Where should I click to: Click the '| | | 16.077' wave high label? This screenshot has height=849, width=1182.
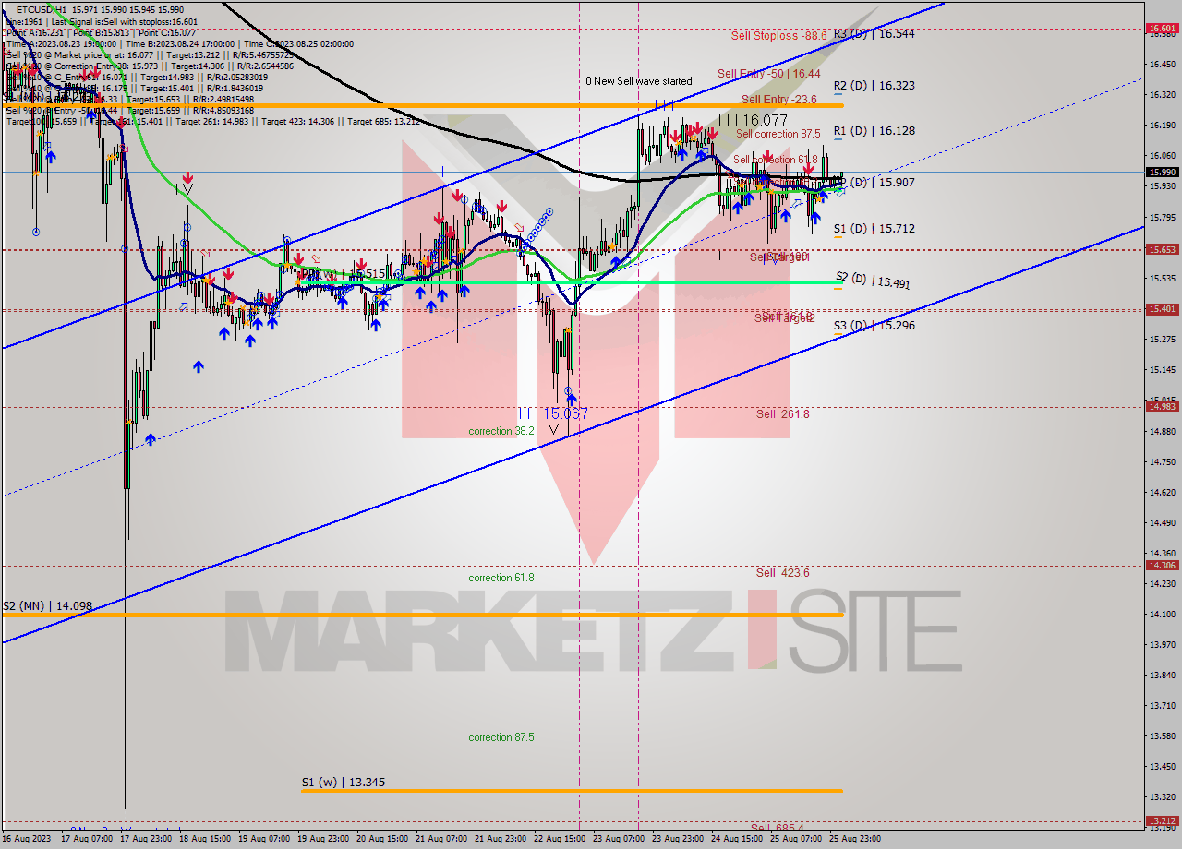click(755, 120)
